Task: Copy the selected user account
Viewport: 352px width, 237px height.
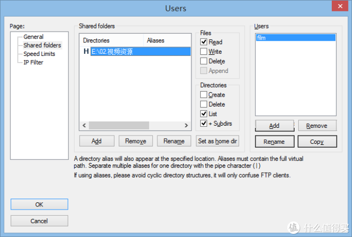Action: click(317, 142)
